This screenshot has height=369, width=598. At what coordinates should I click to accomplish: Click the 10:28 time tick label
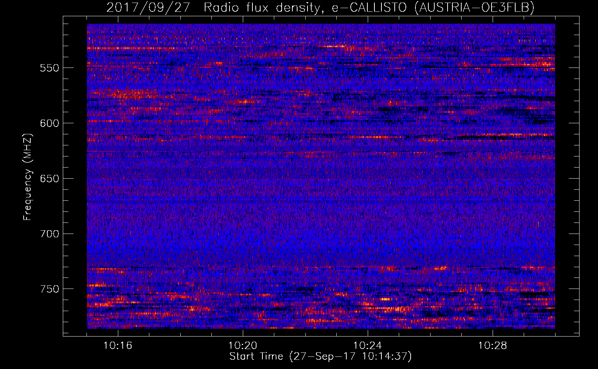pyautogui.click(x=493, y=346)
